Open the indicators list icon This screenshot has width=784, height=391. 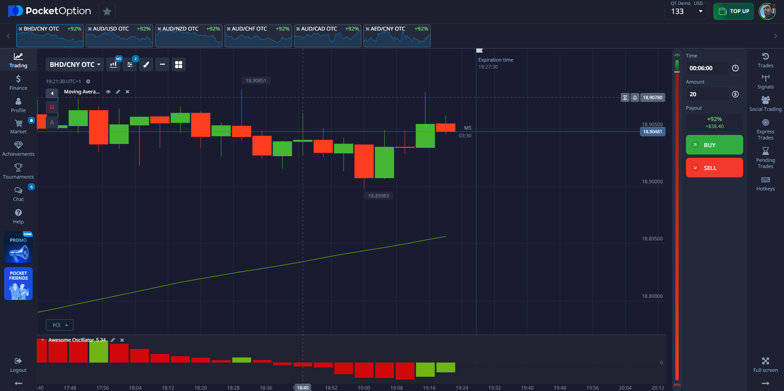click(130, 64)
